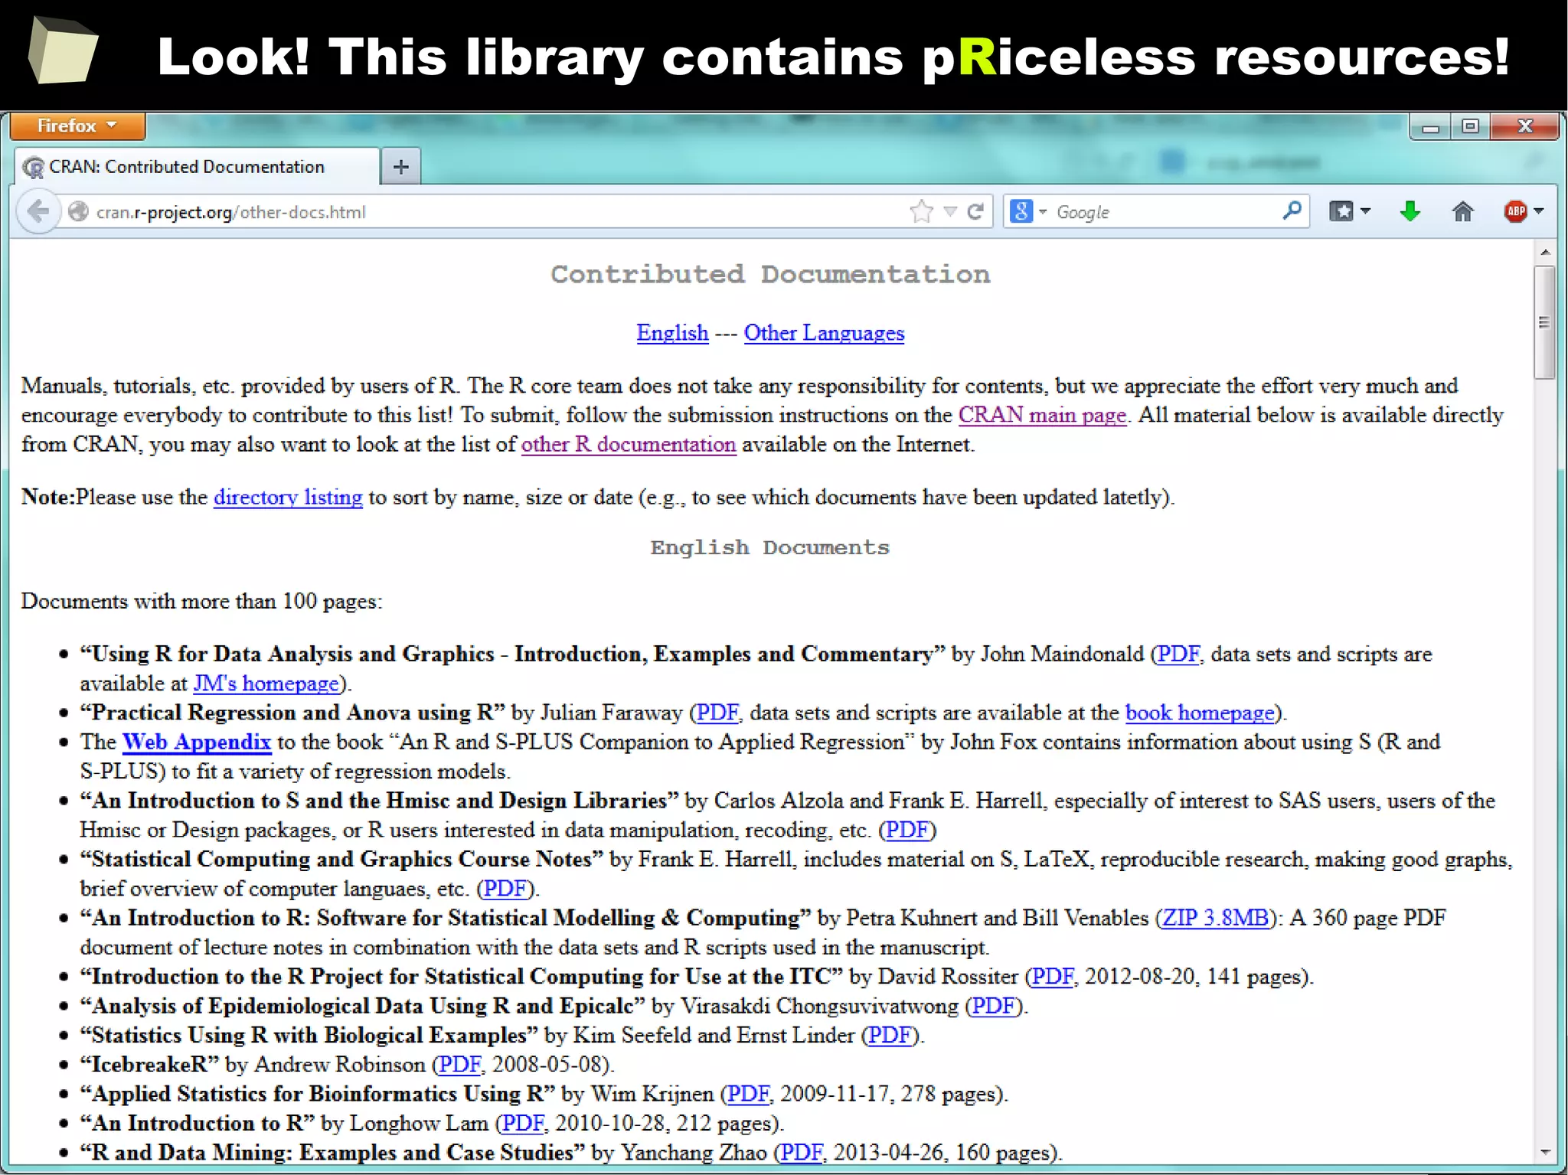The image size is (1568, 1175).
Task: Open the CRAN main page link
Action: tap(1042, 415)
